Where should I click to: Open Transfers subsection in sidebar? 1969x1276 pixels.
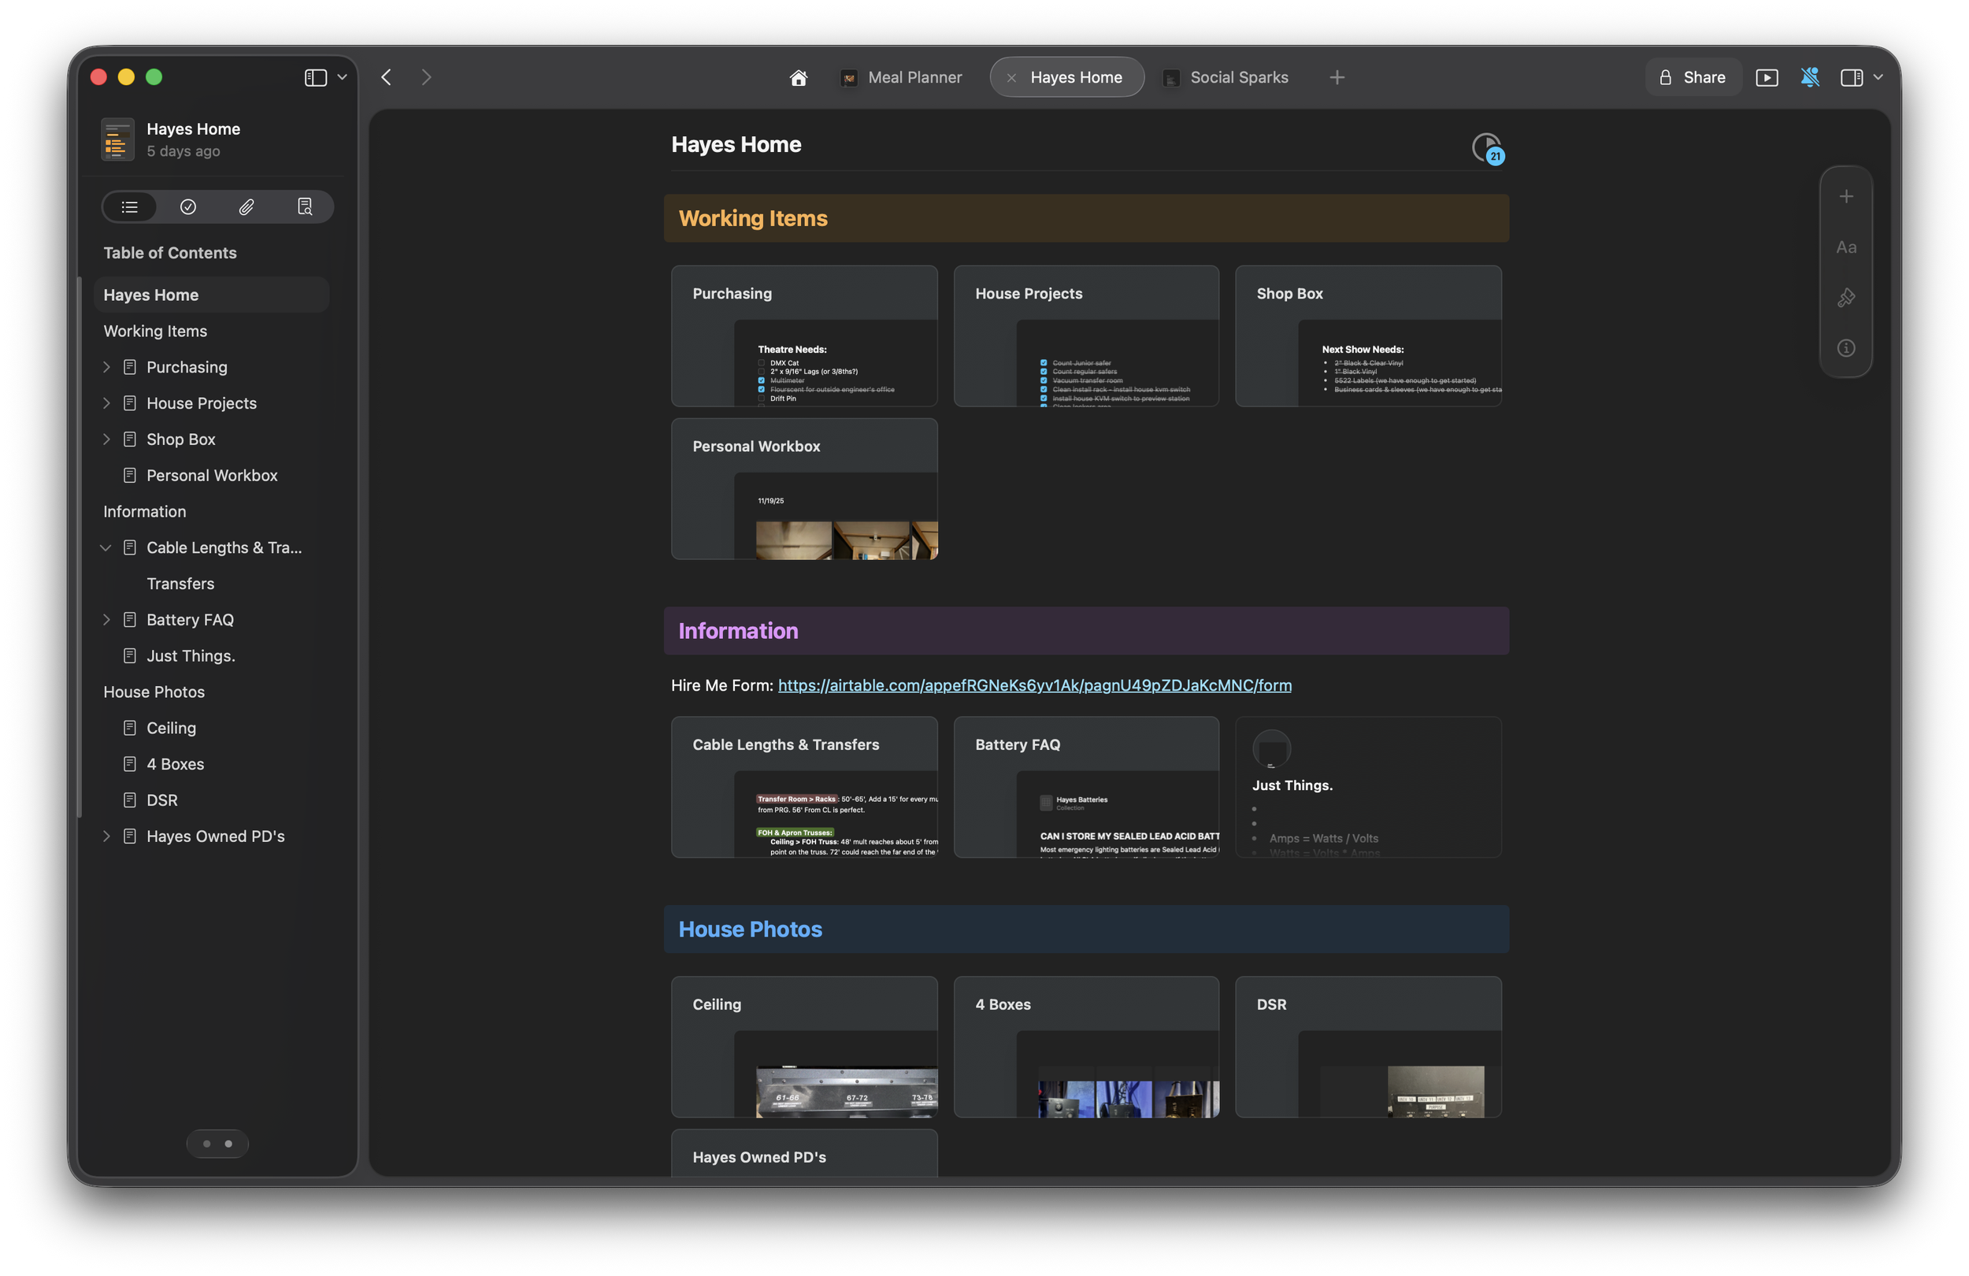tap(180, 584)
